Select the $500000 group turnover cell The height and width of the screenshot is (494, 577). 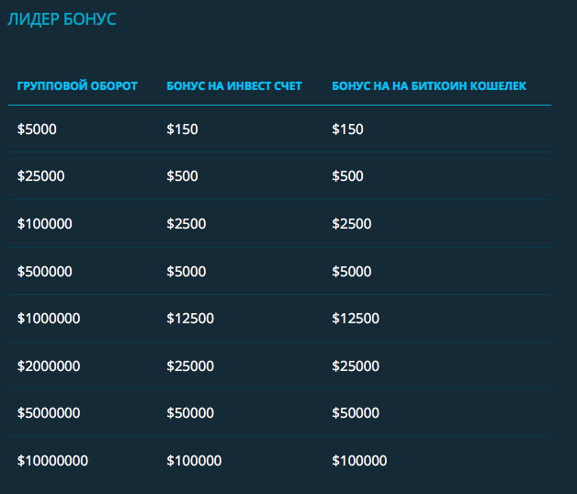44,272
